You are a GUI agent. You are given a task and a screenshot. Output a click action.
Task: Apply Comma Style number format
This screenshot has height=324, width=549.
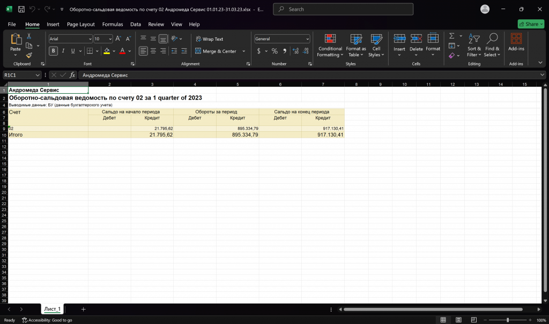(x=285, y=51)
